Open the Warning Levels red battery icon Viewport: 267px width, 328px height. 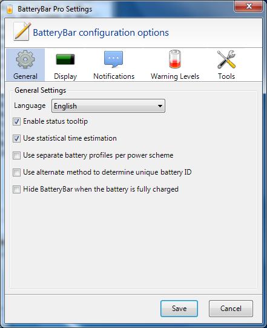[175, 59]
